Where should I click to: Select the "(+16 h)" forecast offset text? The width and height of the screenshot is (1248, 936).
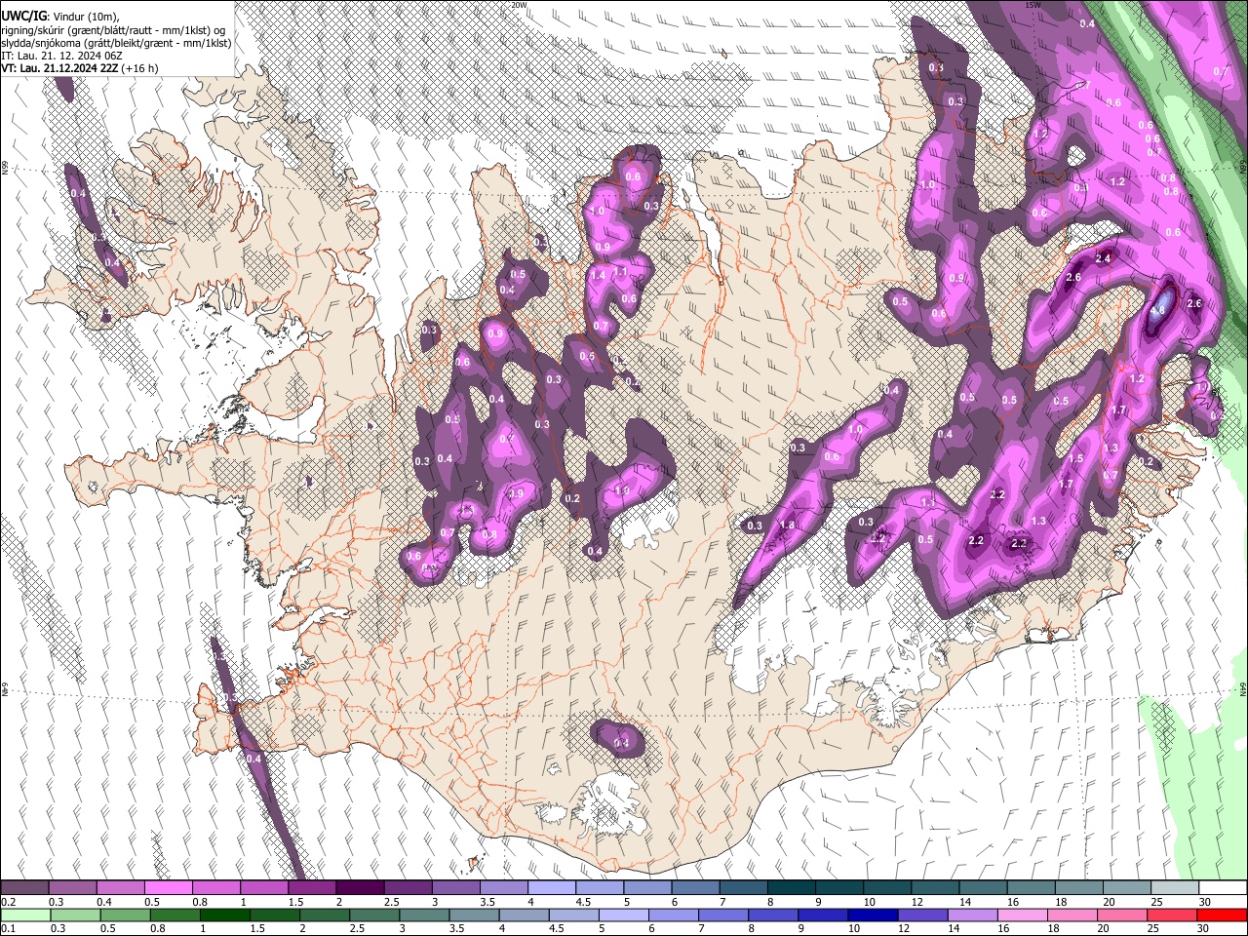coord(139,69)
